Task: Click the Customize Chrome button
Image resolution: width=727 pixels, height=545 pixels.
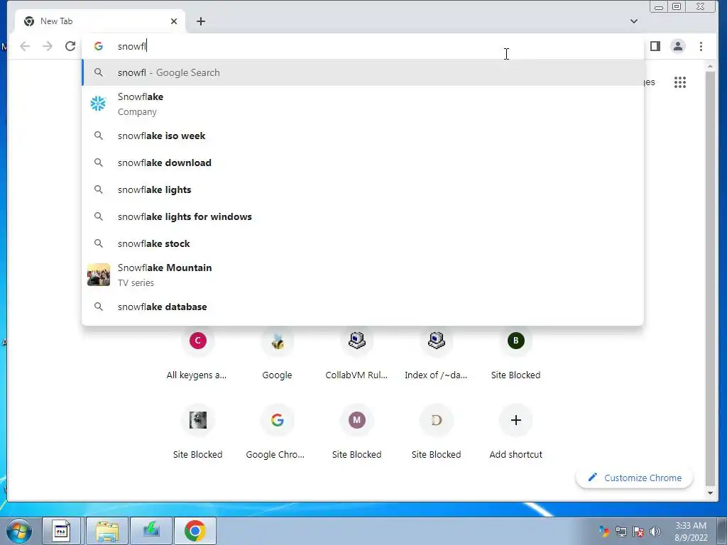Action: [634, 478]
